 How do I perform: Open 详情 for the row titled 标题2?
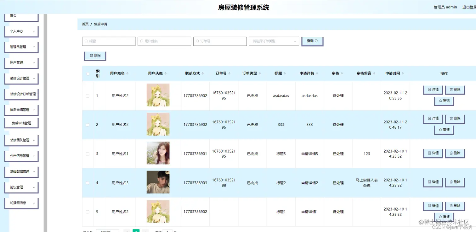(x=433, y=182)
